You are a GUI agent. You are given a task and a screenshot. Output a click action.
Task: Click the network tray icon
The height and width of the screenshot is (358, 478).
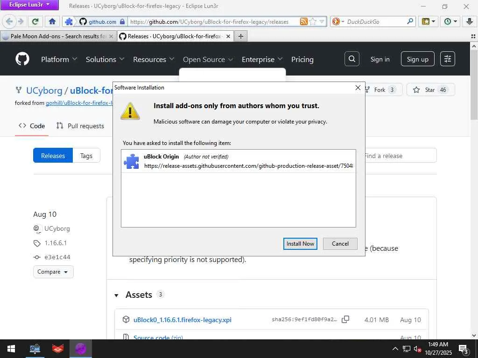pos(407,349)
